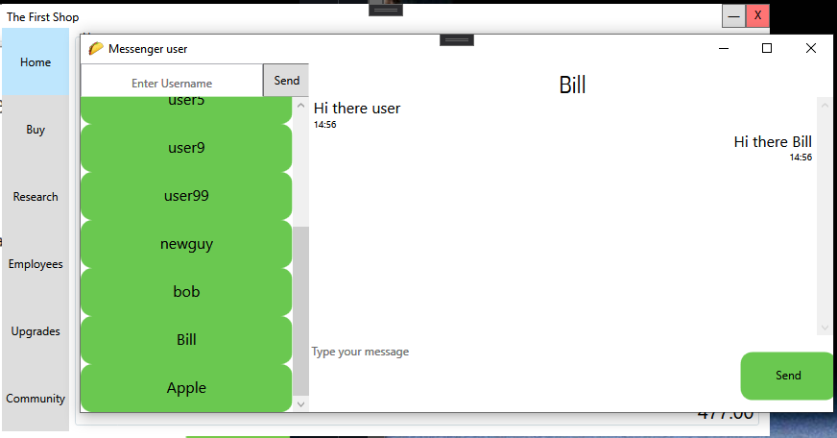Screen dimensions: 837x438
Task: Go to the Employees tab
Action: (36, 264)
